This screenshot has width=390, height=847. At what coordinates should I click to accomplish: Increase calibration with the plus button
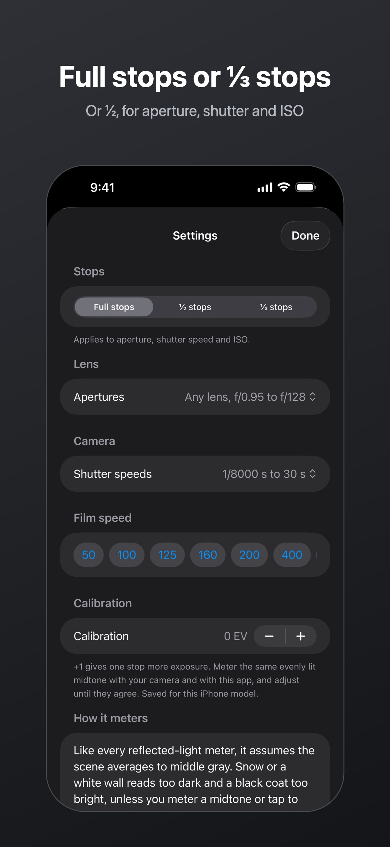[x=301, y=636]
